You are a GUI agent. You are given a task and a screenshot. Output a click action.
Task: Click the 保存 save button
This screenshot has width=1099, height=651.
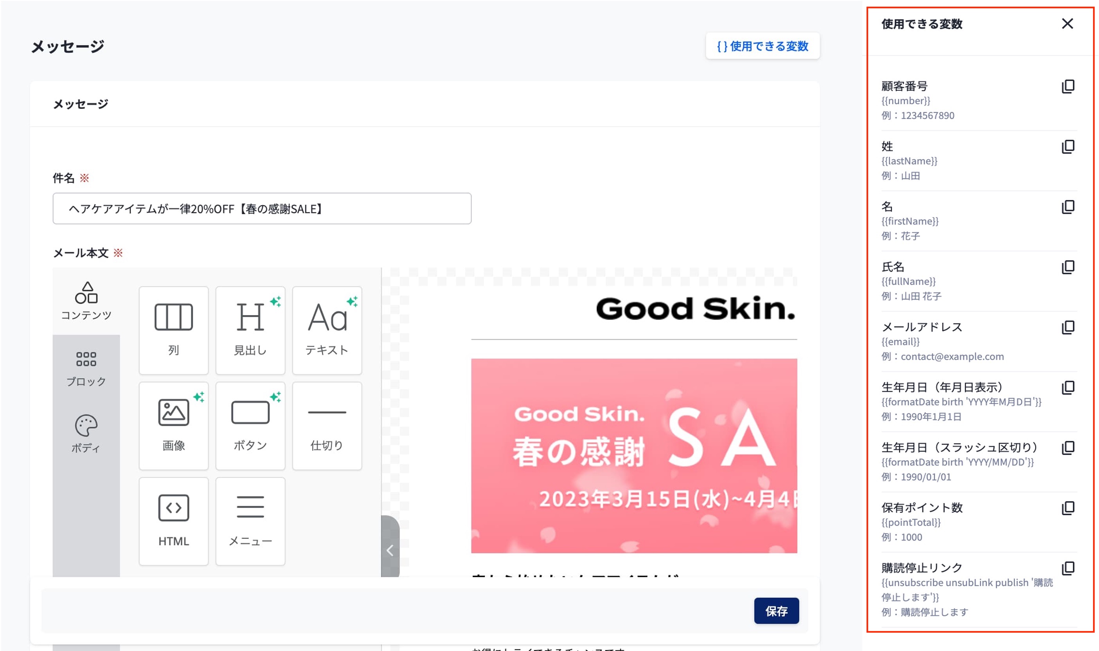(x=776, y=611)
